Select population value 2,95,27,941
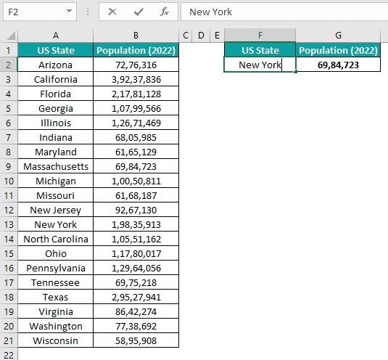Screen dimensions: 388x360 click(x=136, y=297)
